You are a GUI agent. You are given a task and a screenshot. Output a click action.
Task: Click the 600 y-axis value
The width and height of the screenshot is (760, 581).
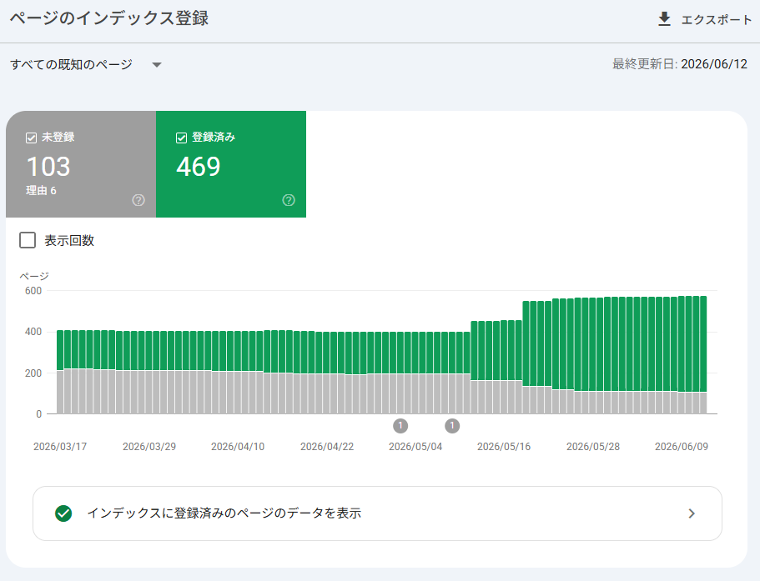(33, 290)
